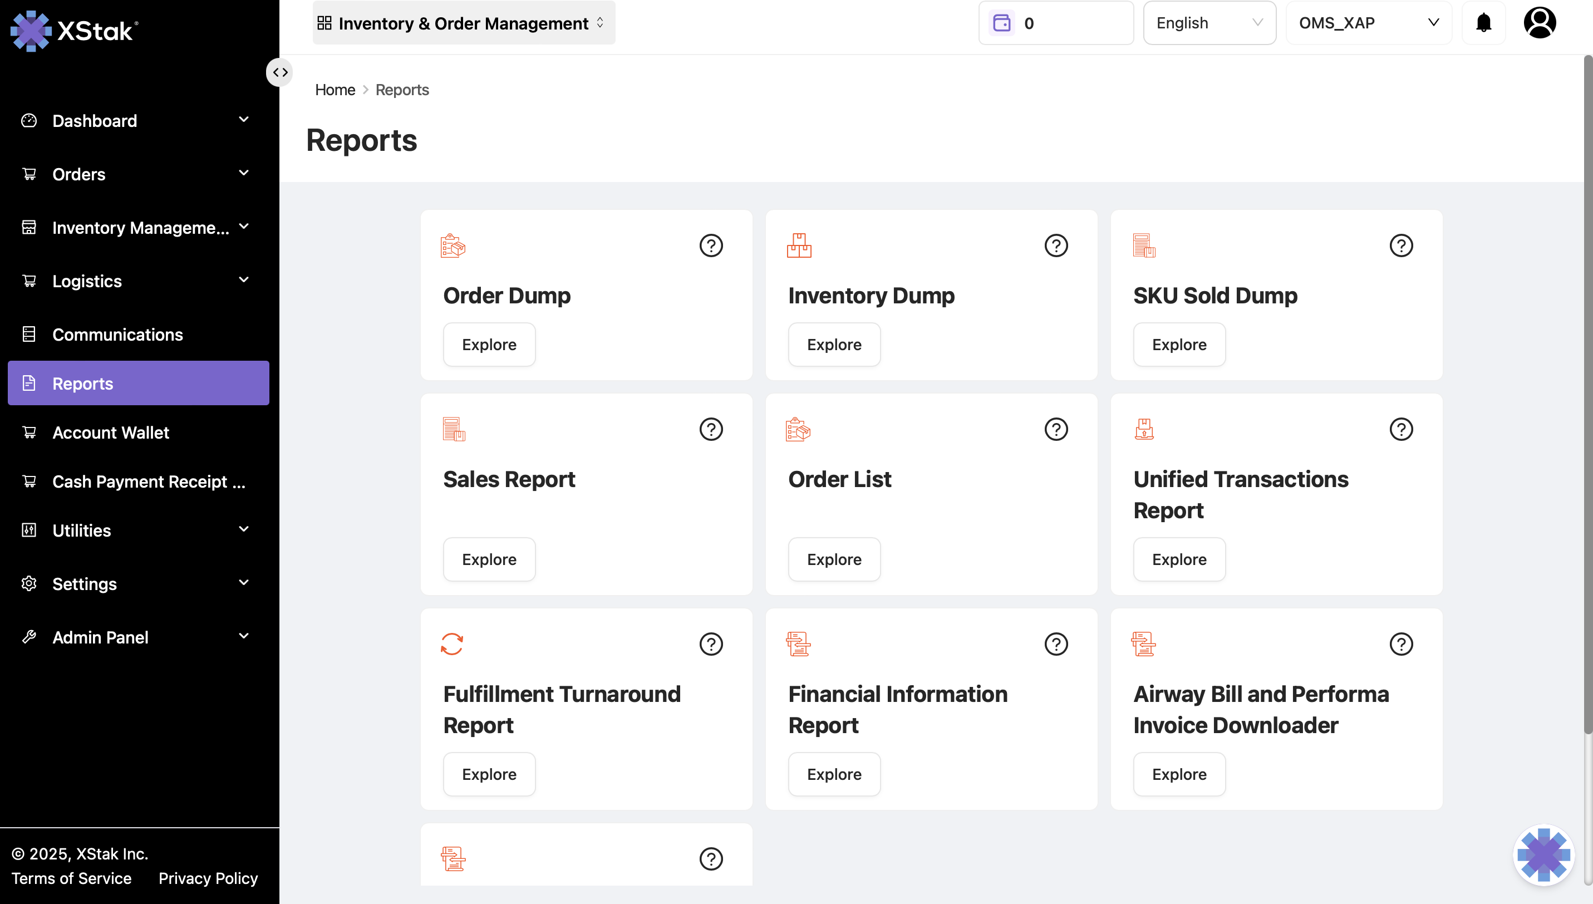
Task: Click the Home breadcrumb link
Action: point(335,90)
